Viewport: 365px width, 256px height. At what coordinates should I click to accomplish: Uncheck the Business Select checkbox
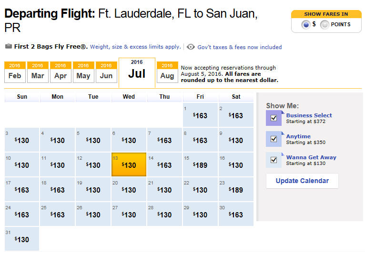274,118
